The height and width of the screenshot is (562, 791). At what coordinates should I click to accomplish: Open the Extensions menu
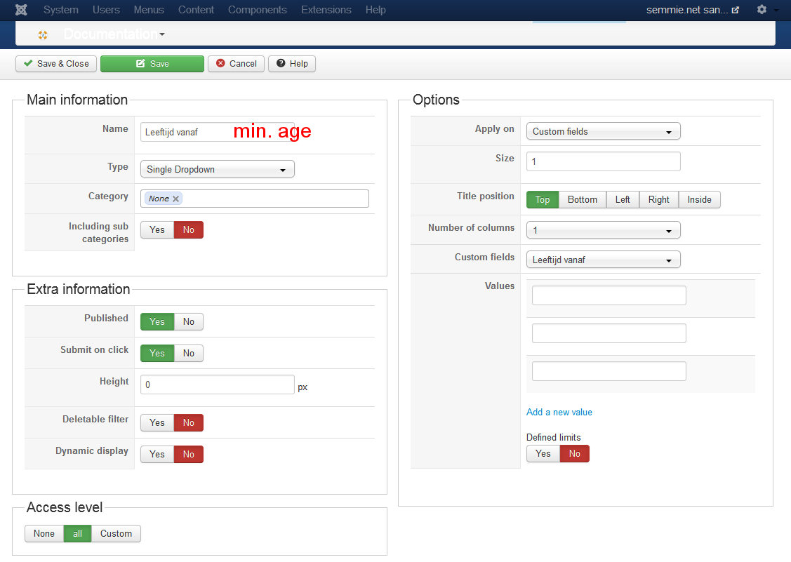[326, 10]
